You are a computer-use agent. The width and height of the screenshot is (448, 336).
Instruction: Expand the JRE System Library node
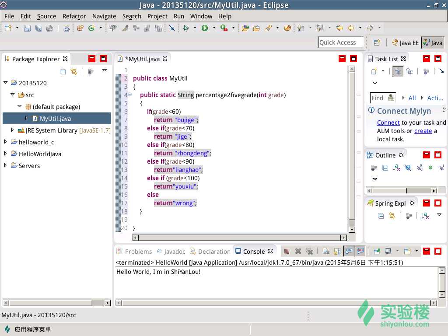(12, 130)
